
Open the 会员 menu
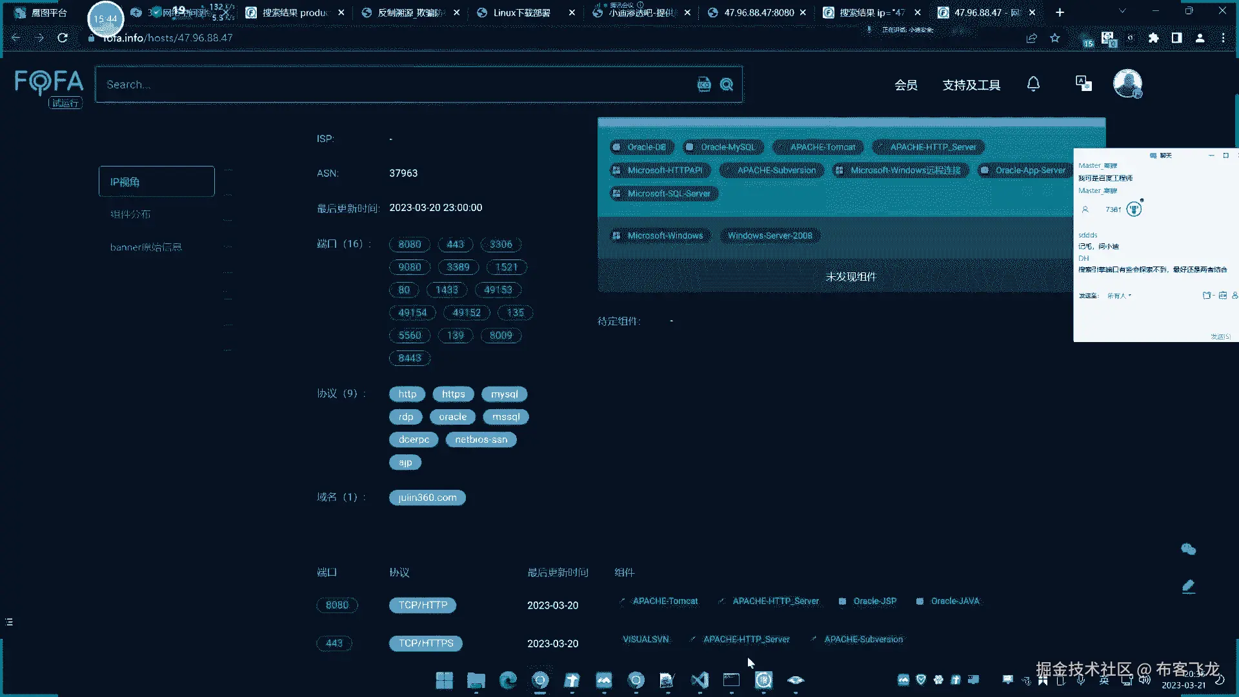(x=906, y=85)
